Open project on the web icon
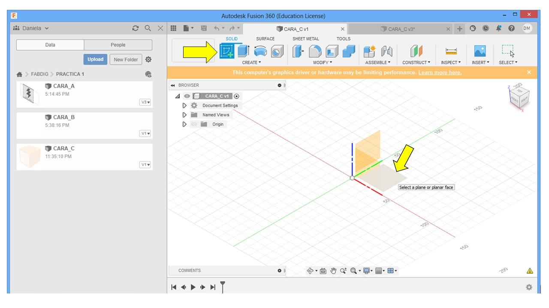 pos(148,74)
